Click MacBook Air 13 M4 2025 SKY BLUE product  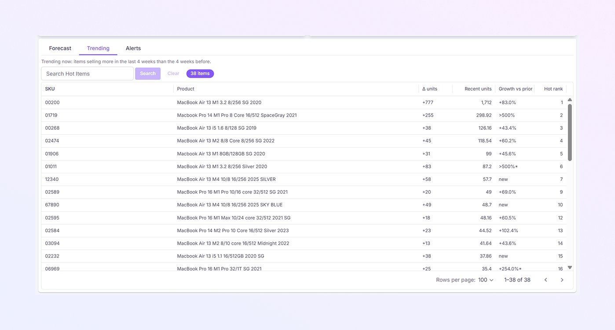point(230,205)
